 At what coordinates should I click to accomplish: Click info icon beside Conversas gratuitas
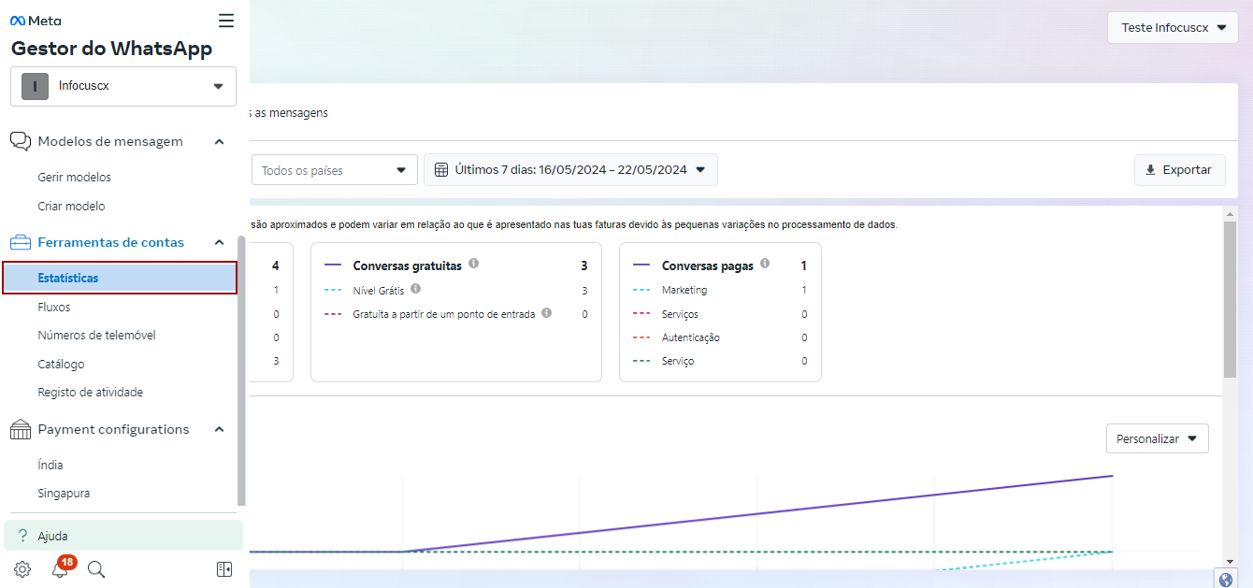[474, 265]
